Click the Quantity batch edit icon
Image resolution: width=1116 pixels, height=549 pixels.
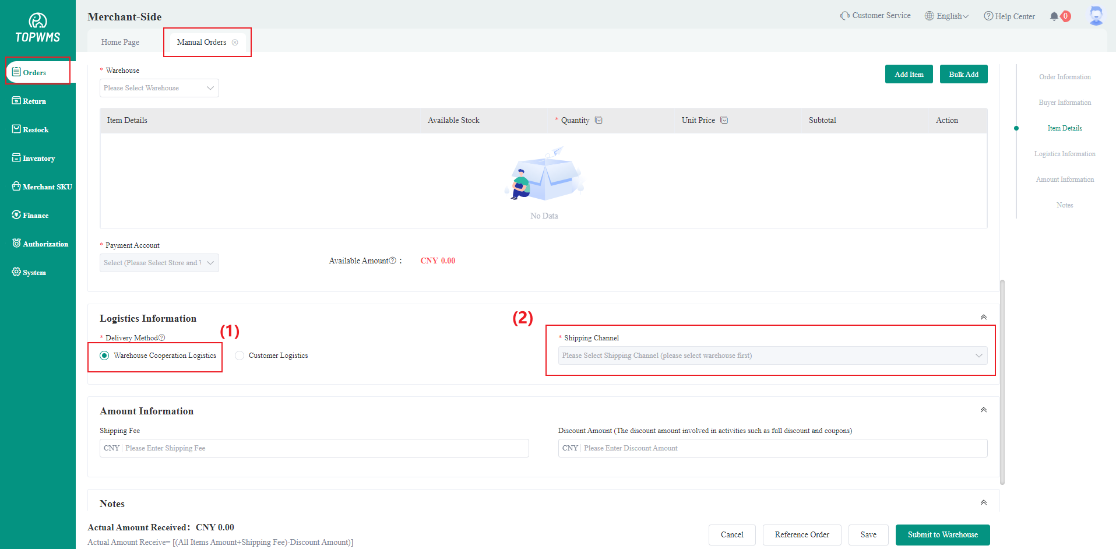pos(599,121)
